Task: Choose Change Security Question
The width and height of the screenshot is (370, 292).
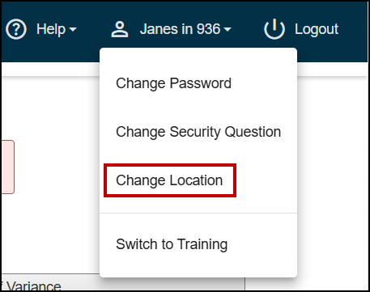Action: [198, 132]
